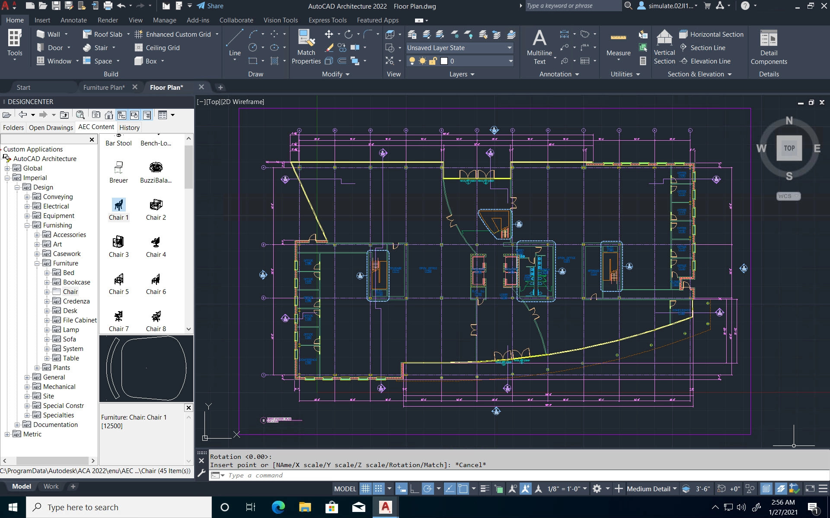Screen dimensions: 830x518
Task: Collapse the Furniture tree node
Action: tap(38, 263)
